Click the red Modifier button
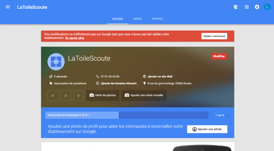This screenshot has height=151, width=274. pyautogui.click(x=219, y=56)
